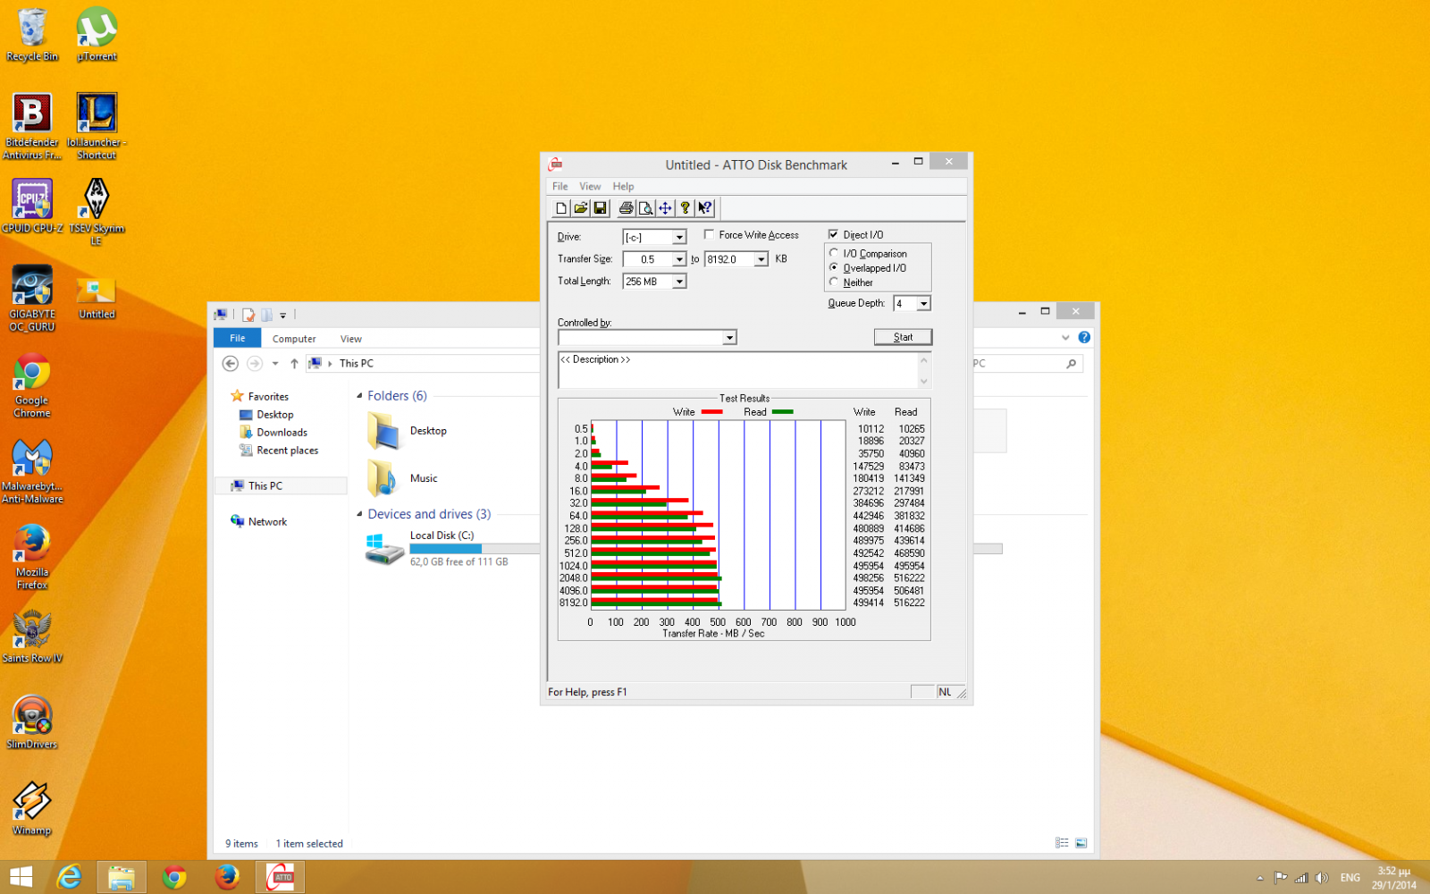Select the Malwarebytes Anti-Malware desktop icon
The width and height of the screenshot is (1430, 894).
[32, 471]
